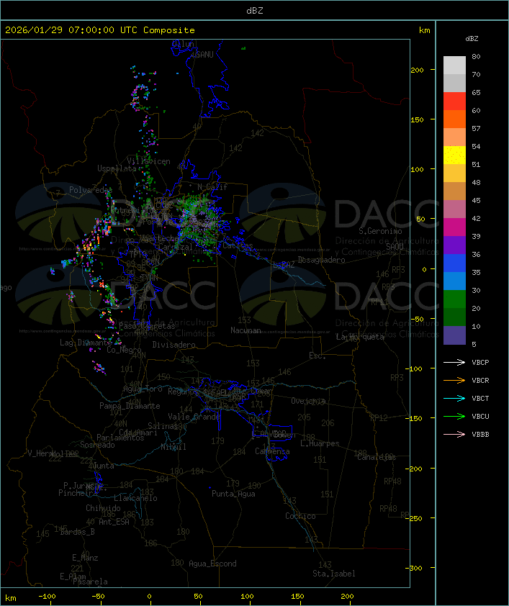The width and height of the screenshot is (509, 606).
Task: Click the red 60-65 dBZ color swatch
Action: tap(454, 101)
